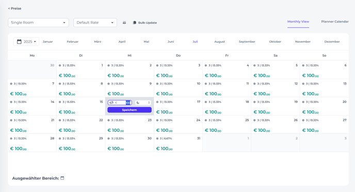Select month Februar
The width and height of the screenshot is (355, 192).
pyautogui.click(x=73, y=42)
